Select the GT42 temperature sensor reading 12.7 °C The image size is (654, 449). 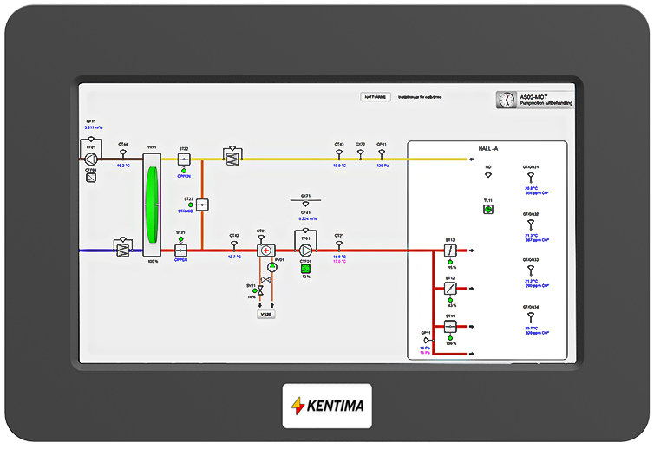coord(234,244)
